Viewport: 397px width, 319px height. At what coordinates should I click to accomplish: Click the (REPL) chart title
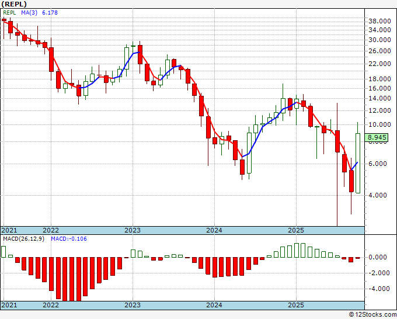click(x=14, y=4)
